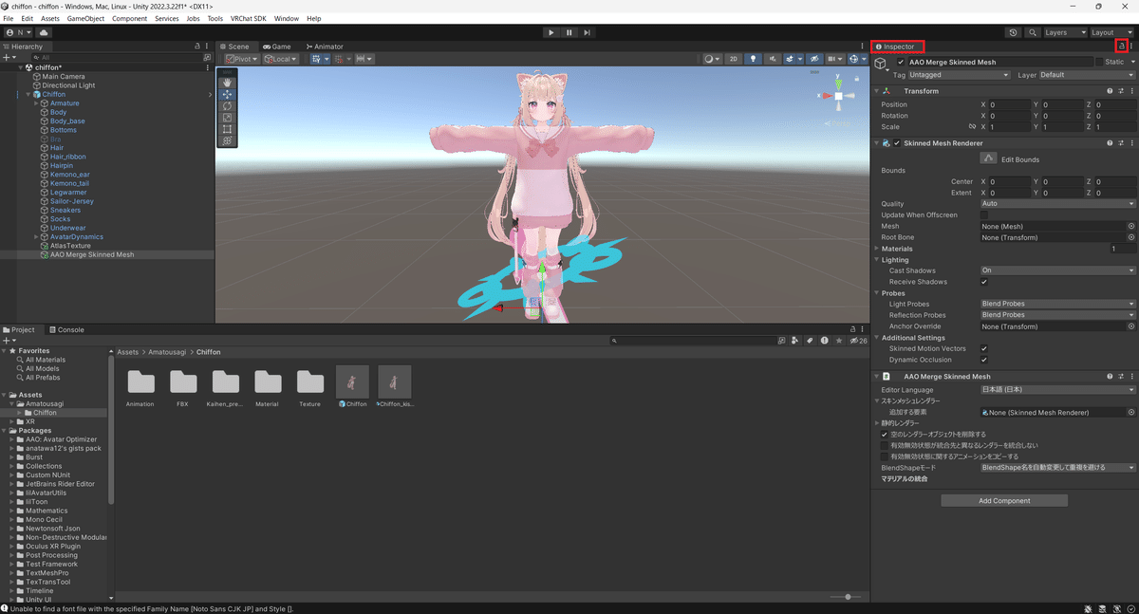The image size is (1139, 614).
Task: Click Project panel add (+) button
Action: coord(8,340)
